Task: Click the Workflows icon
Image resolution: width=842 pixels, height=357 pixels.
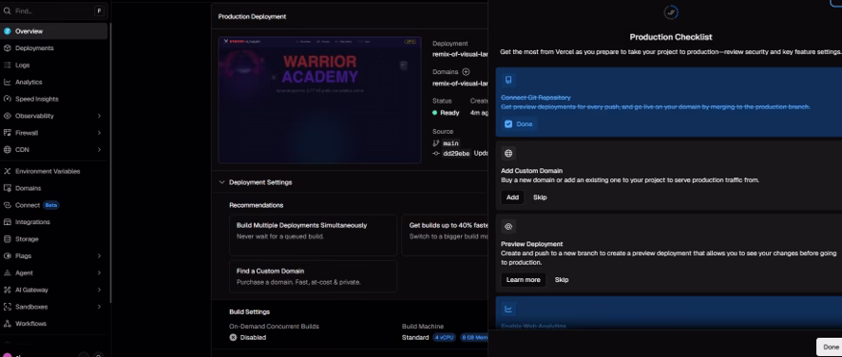Action: coord(7,324)
